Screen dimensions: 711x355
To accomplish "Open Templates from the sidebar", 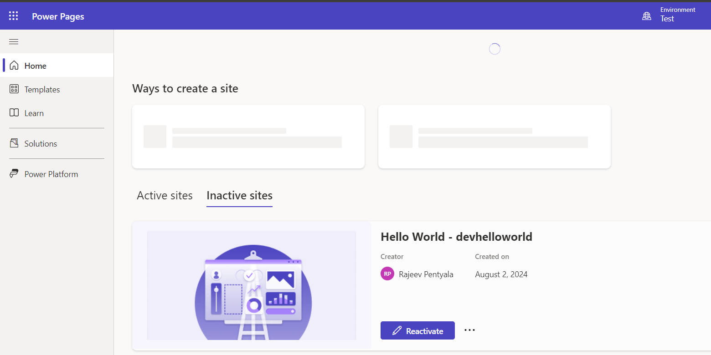I will tap(57, 89).
